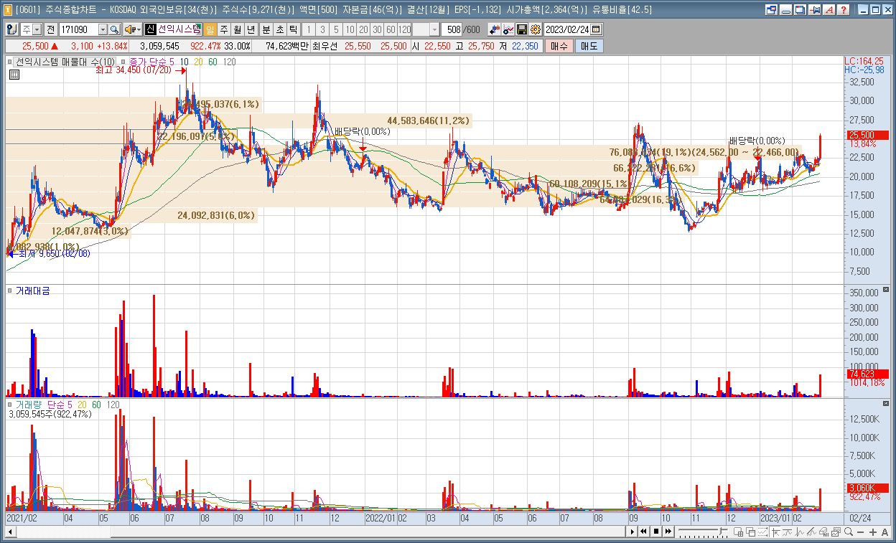Viewport: 896px width, 543px height.
Task: Switch to monthly 월 chart period
Action: click(237, 29)
